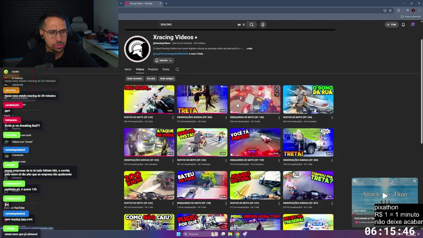Viewport: 423px width, 238px height.
Task: Click the YouTube search magnifier button
Action: coord(251,24)
